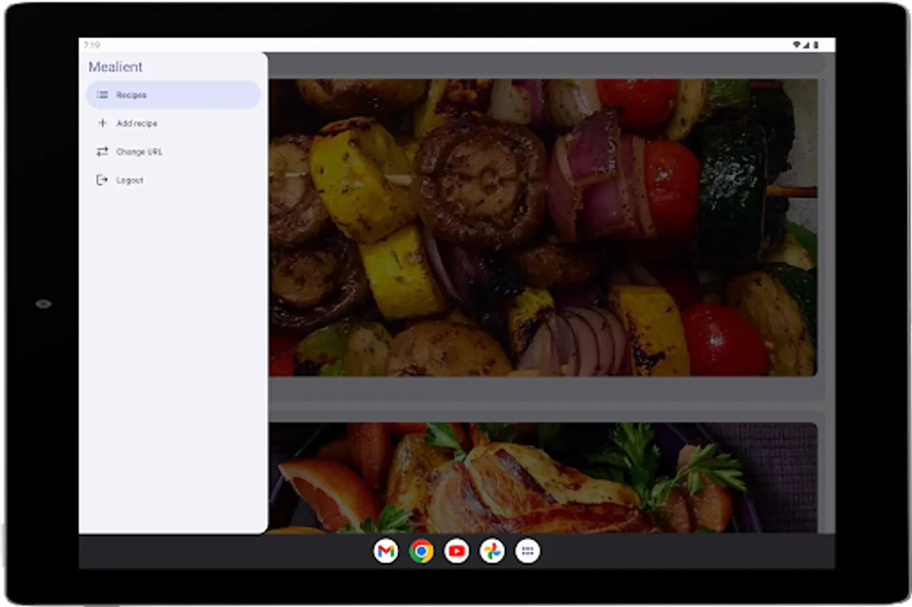
Task: Click the plus icon beside Add recipe
Action: click(103, 123)
